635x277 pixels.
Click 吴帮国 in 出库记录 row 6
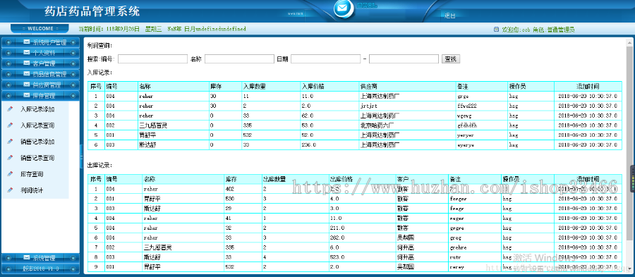coord(406,238)
